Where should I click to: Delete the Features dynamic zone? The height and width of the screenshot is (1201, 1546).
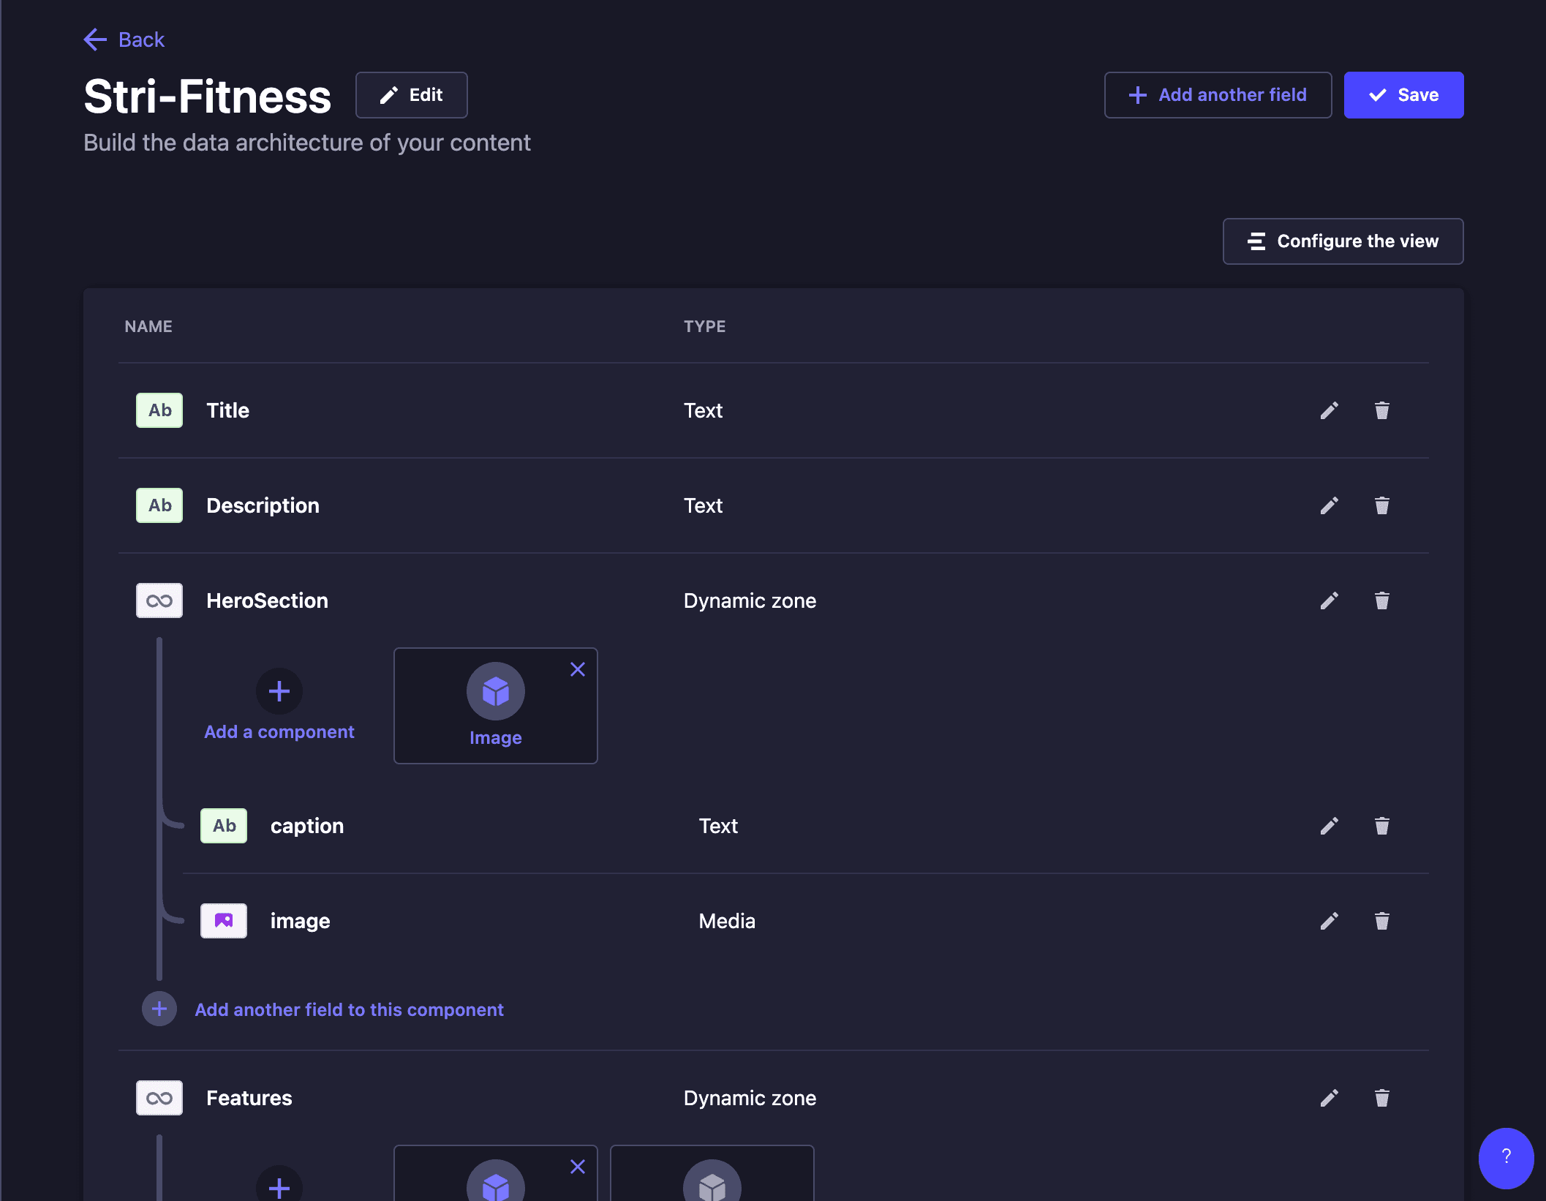[1381, 1098]
